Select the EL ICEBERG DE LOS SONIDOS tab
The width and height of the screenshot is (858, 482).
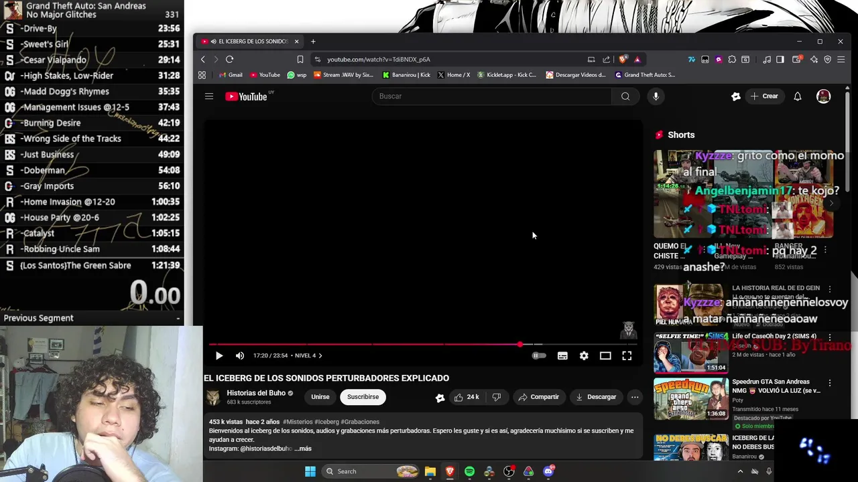249,42
